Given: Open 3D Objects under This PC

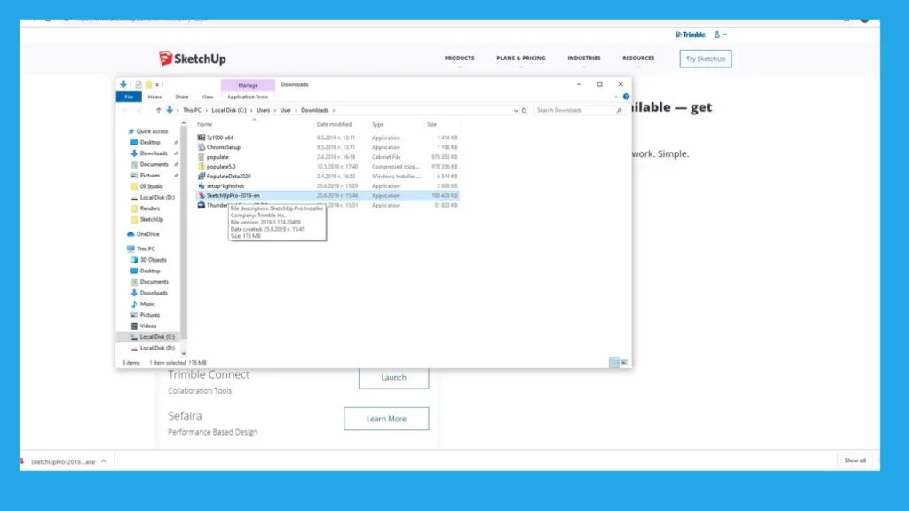Looking at the screenshot, I should pyautogui.click(x=153, y=260).
